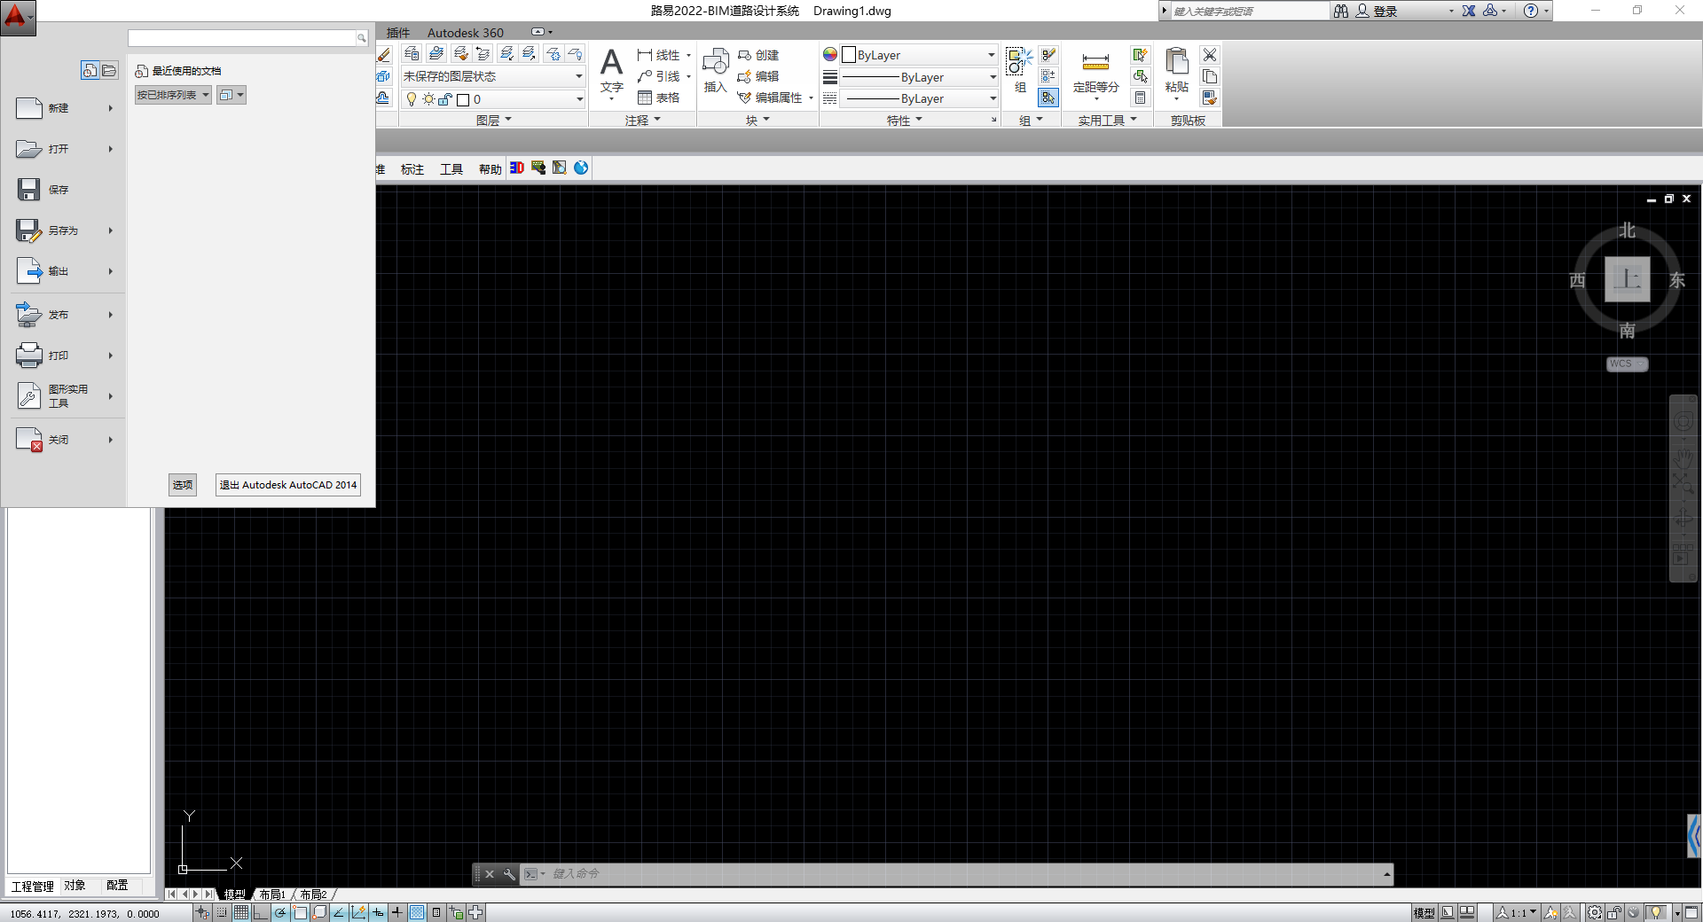Open the ByLayer linetype dropdown

(919, 98)
